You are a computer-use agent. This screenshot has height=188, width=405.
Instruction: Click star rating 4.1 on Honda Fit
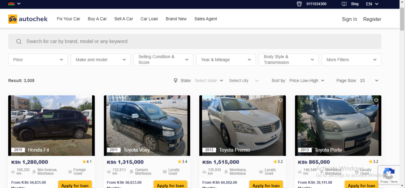pos(87,162)
